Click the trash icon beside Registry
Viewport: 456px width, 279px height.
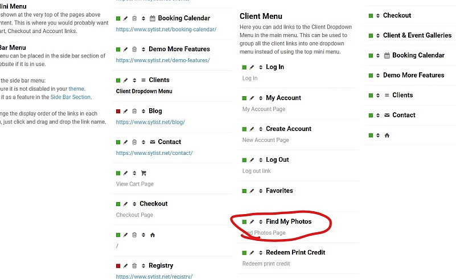(x=134, y=265)
